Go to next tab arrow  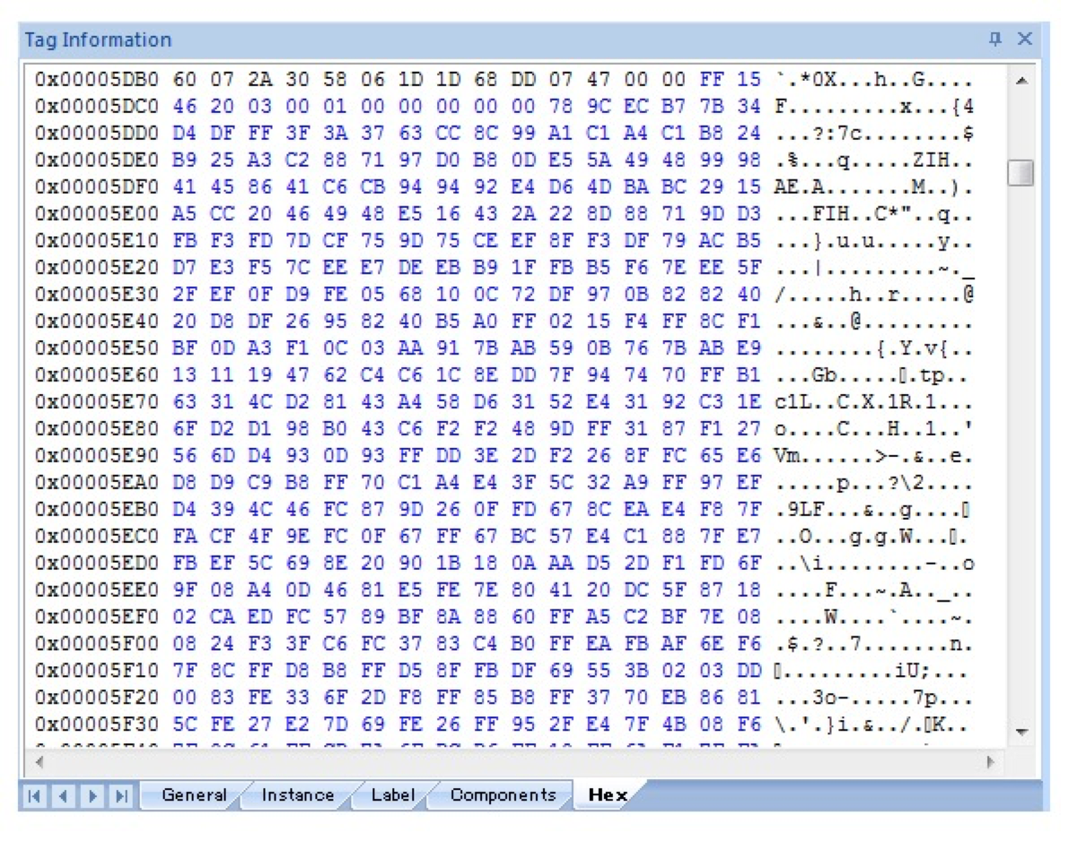coord(92,795)
